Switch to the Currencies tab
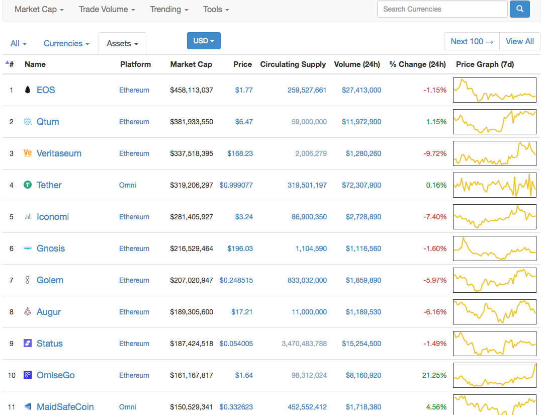 66,44
